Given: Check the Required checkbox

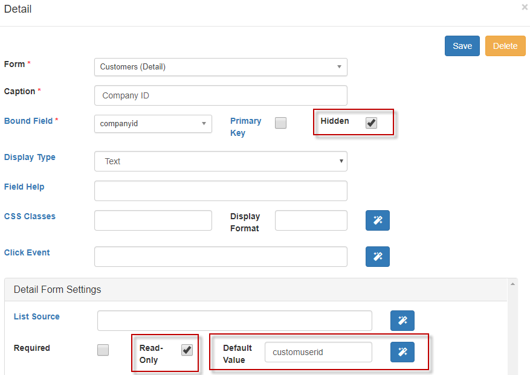Looking at the screenshot, I should point(103,350).
